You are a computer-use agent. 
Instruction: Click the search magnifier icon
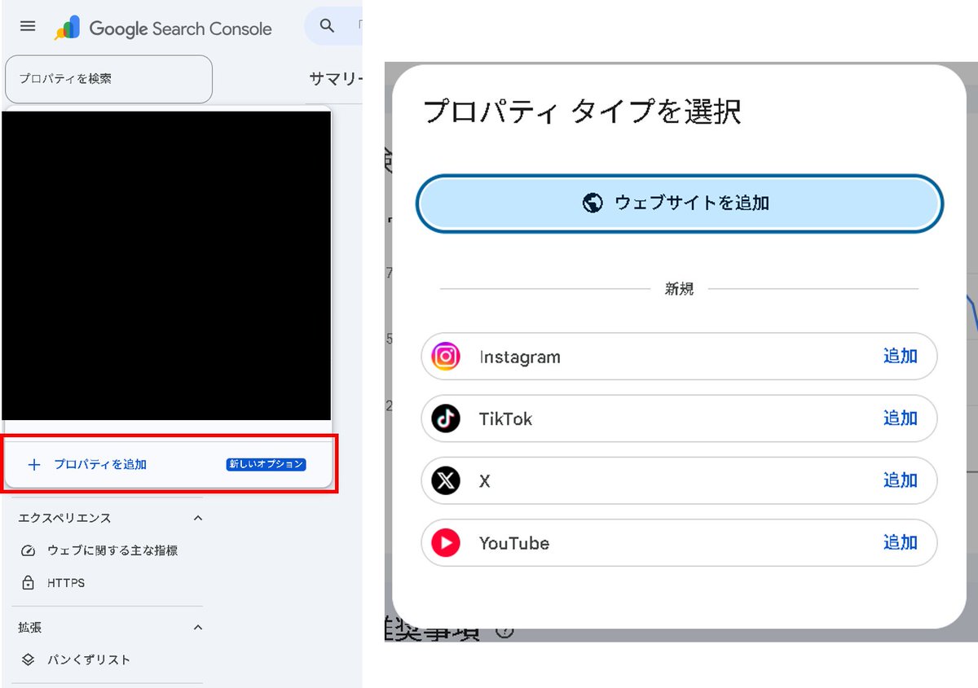[x=328, y=26]
